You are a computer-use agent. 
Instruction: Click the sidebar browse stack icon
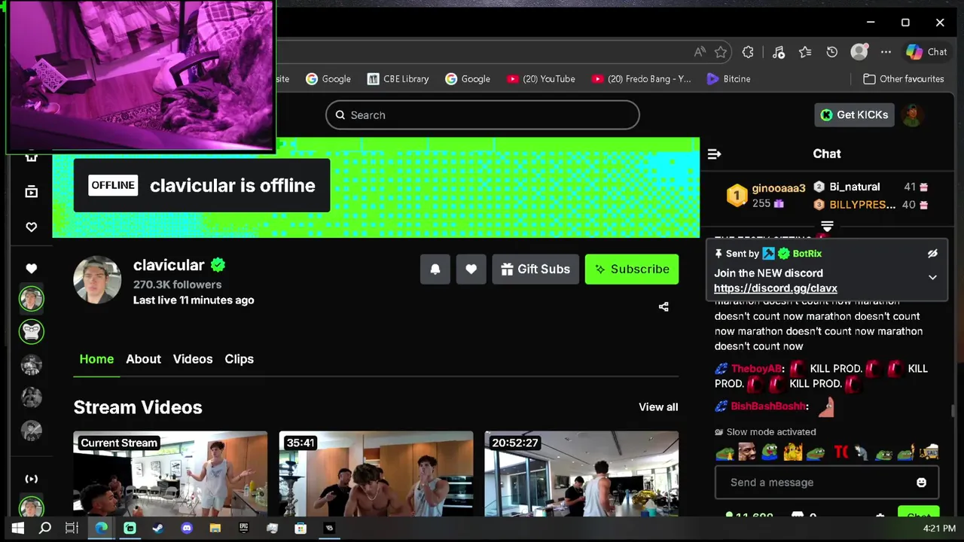(x=31, y=192)
